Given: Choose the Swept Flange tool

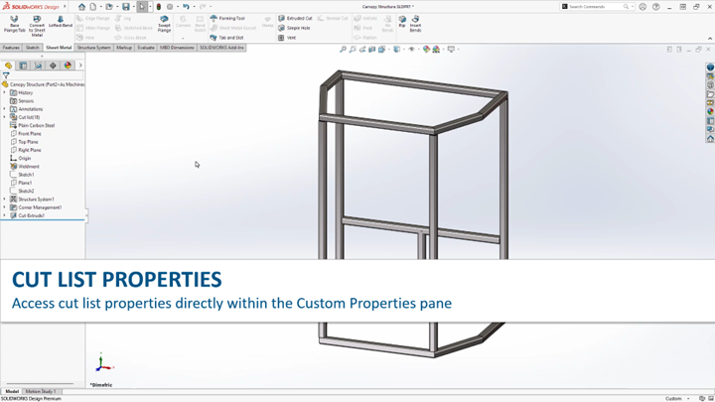Looking at the screenshot, I should coord(164,24).
